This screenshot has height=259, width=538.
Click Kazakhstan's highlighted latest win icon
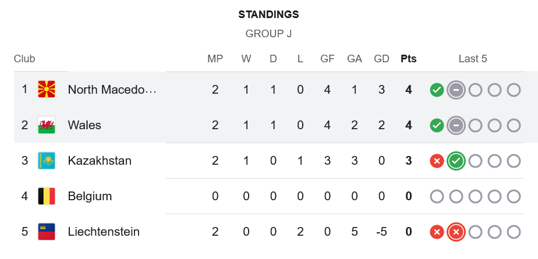[x=456, y=161]
